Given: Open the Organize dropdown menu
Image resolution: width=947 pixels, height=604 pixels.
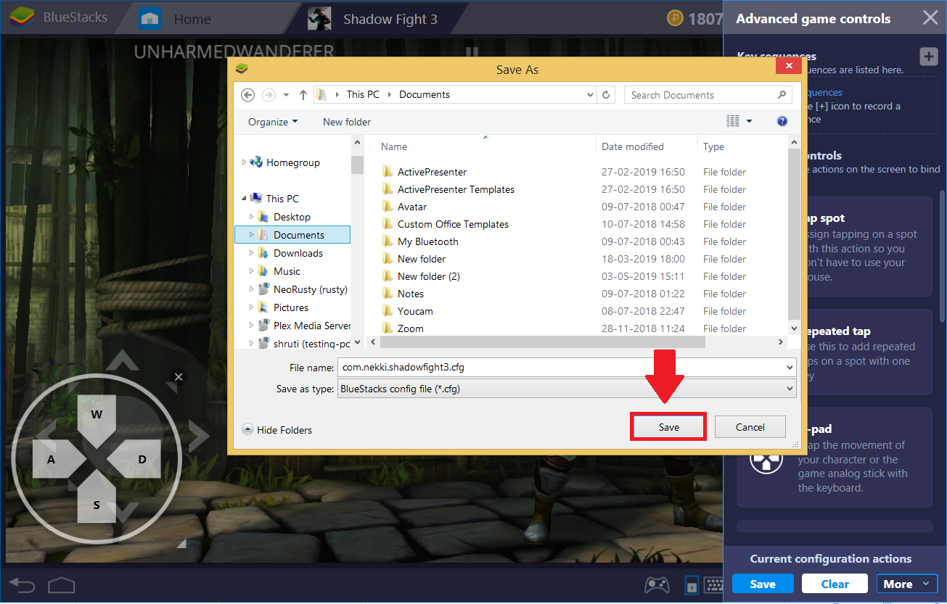Looking at the screenshot, I should pos(273,122).
